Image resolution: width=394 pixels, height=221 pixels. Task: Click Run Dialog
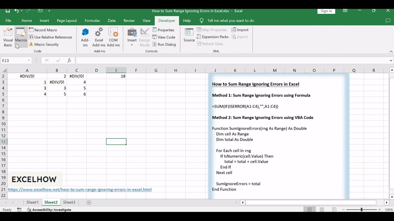164,44
